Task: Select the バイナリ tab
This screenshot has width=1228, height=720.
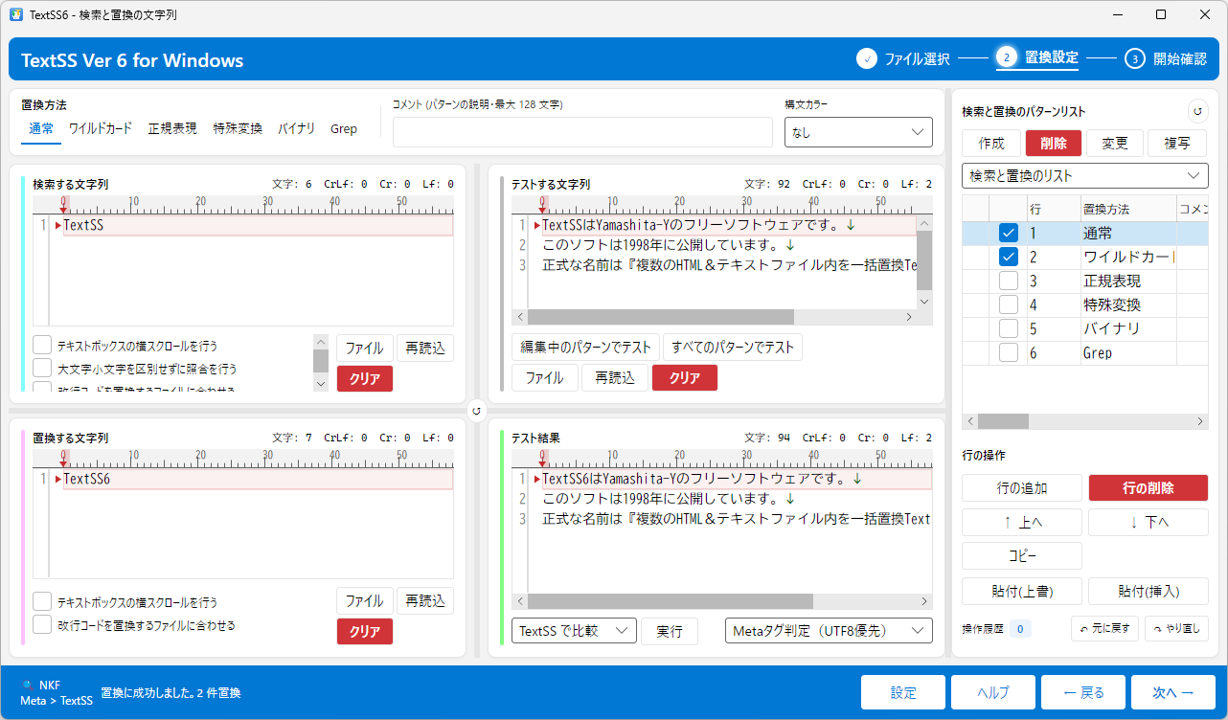Action: coord(297,128)
